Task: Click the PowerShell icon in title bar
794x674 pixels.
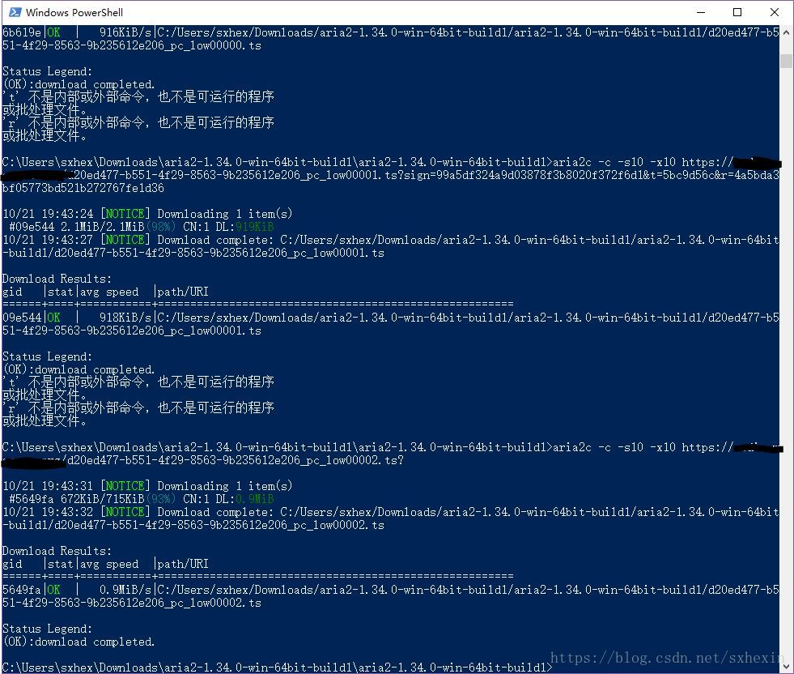Action: (15, 12)
